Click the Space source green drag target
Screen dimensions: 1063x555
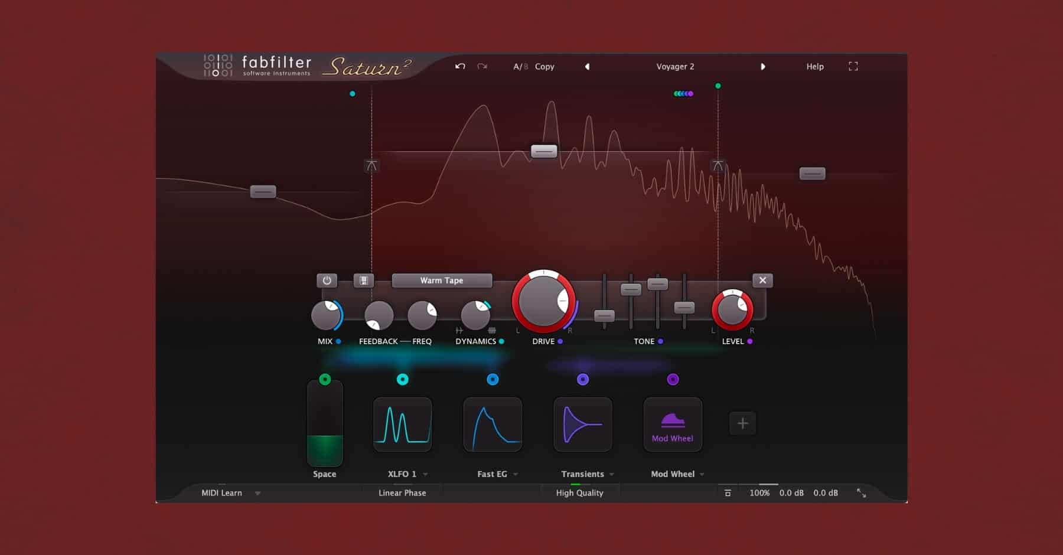pyautogui.click(x=325, y=379)
